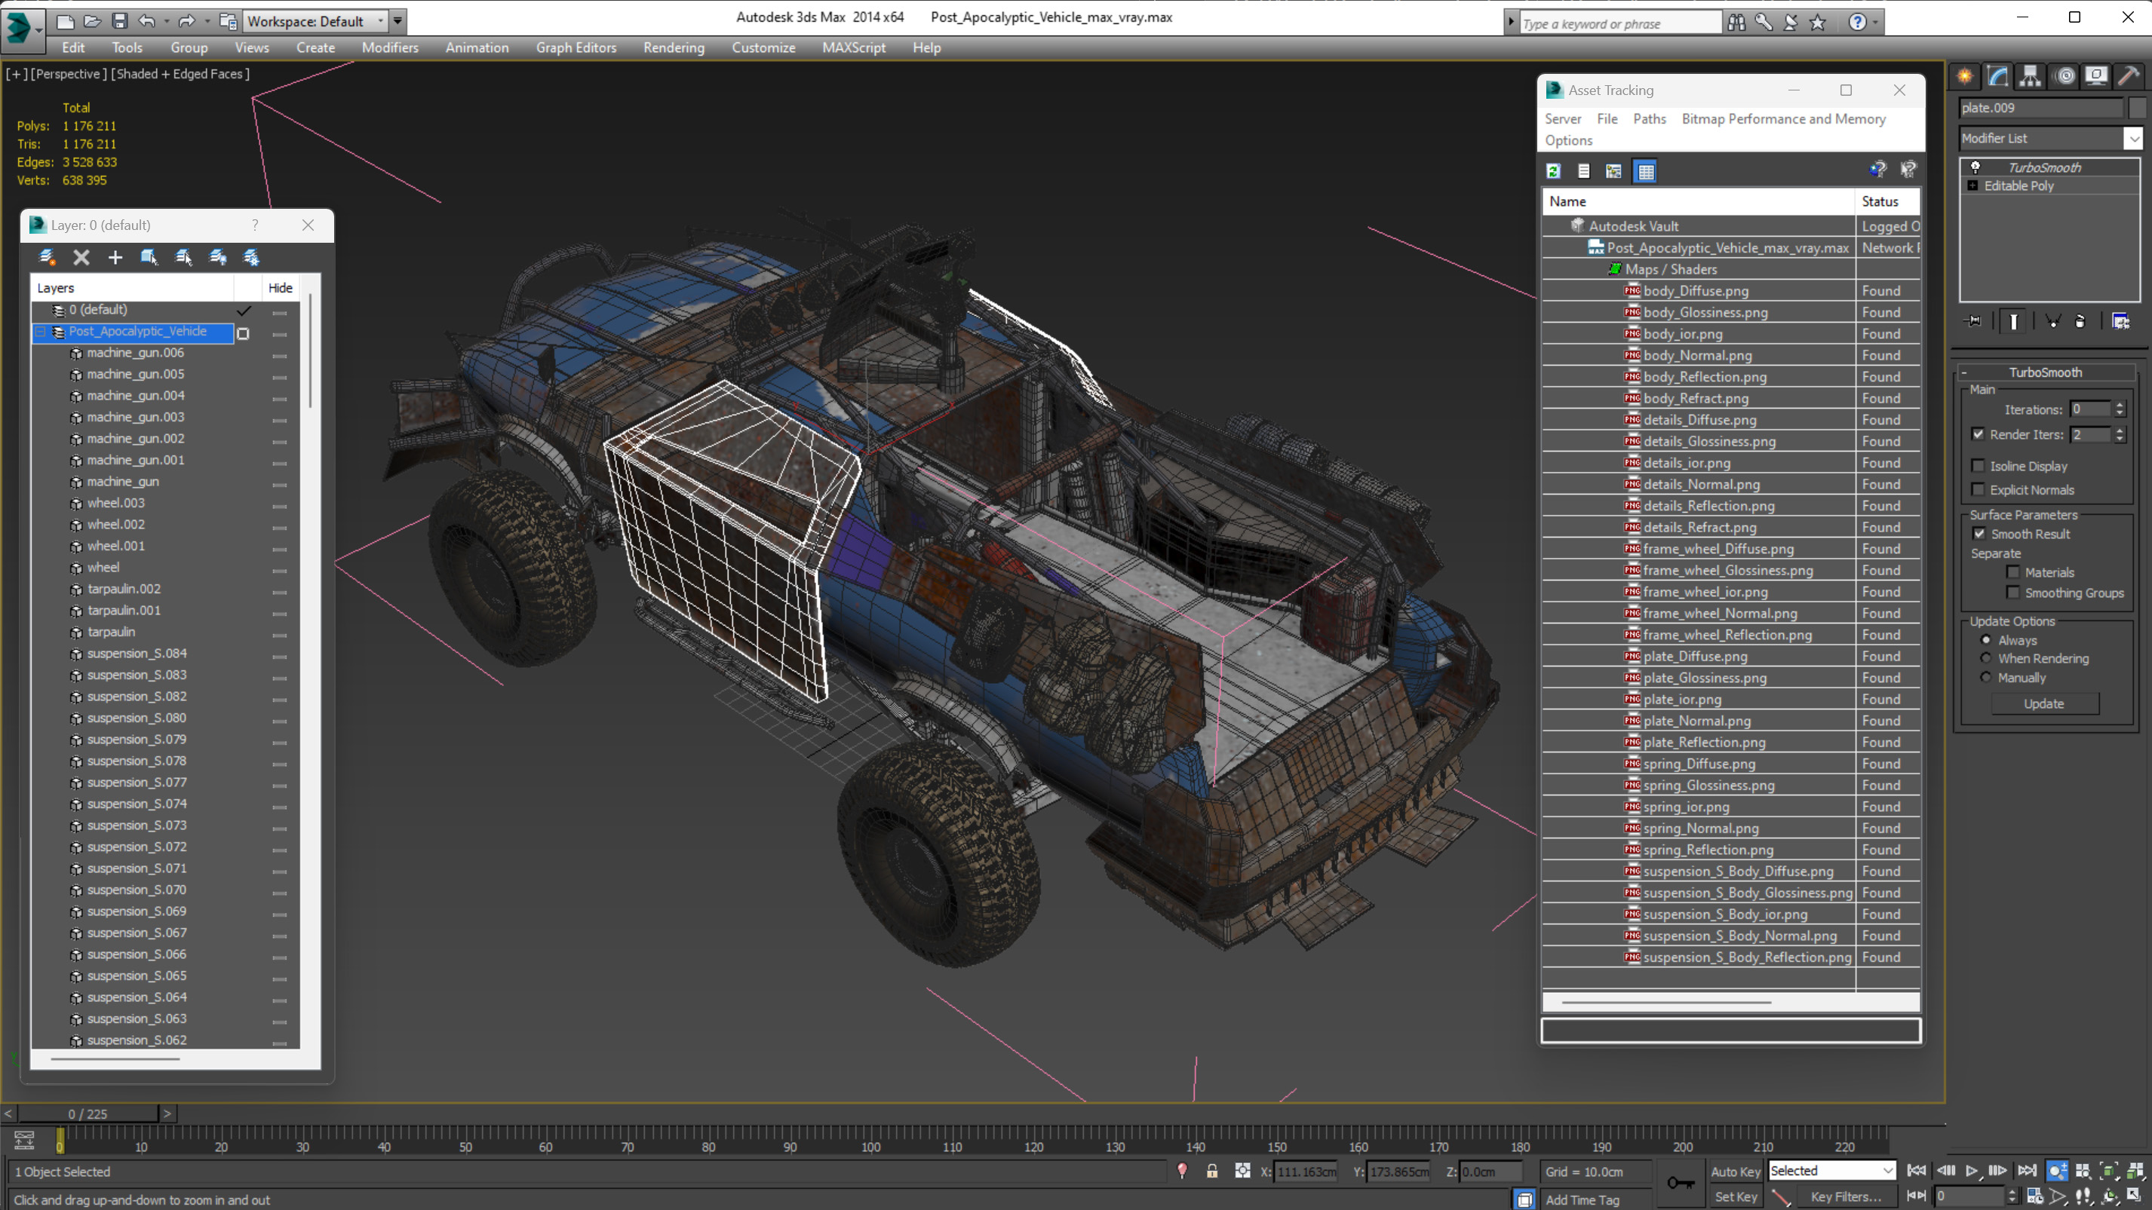The height and width of the screenshot is (1210, 2152).
Task: Enable Separate by Smoothing Groups checkbox
Action: click(x=2012, y=593)
